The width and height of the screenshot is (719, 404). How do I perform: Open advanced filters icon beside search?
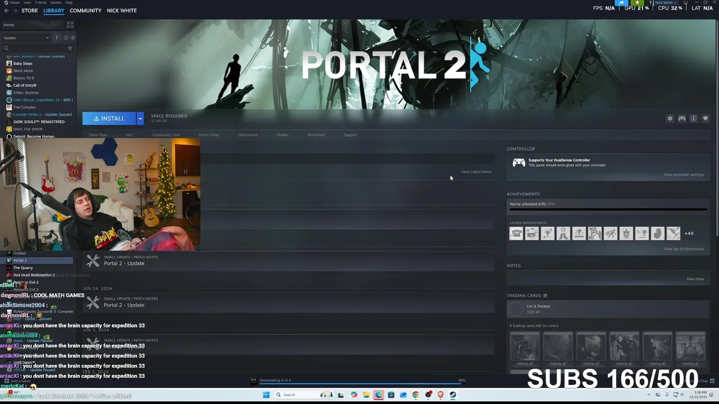[x=70, y=48]
